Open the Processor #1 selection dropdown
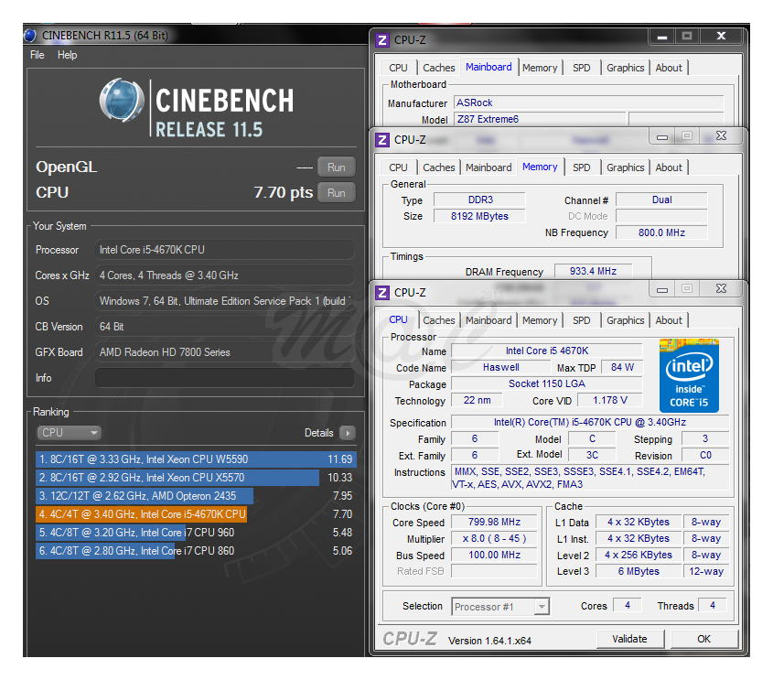The width and height of the screenshot is (773, 680). (500, 607)
